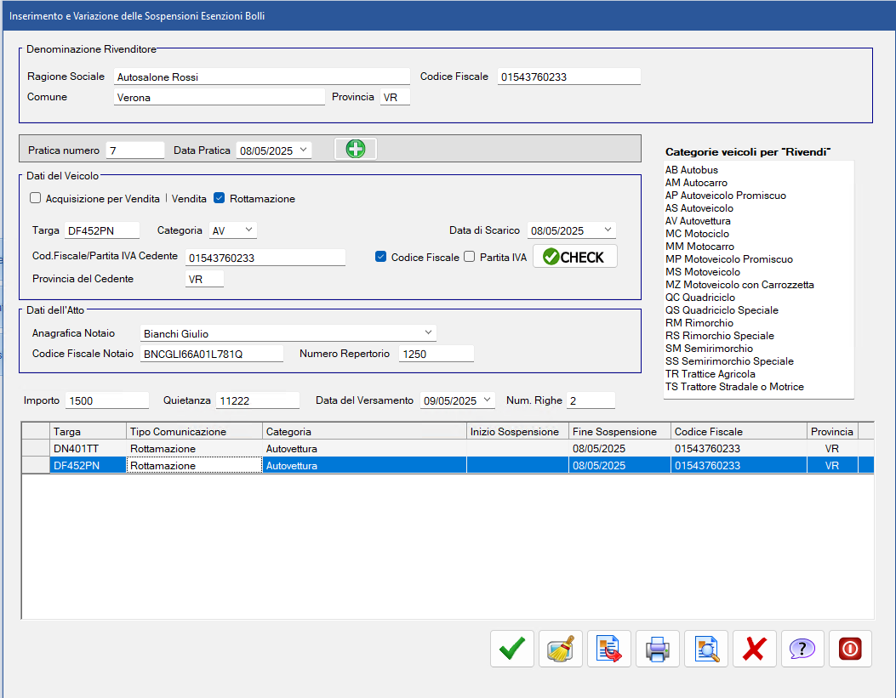Expand the Anagrafica Notaio dropdown
This screenshot has width=896, height=698.
click(428, 333)
